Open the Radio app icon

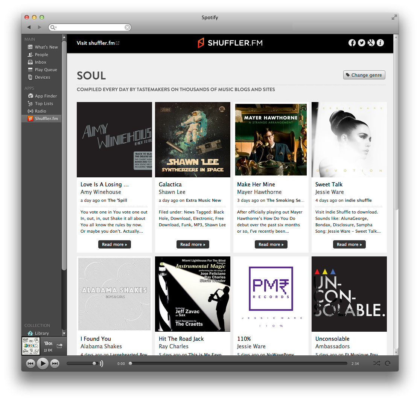coord(30,111)
